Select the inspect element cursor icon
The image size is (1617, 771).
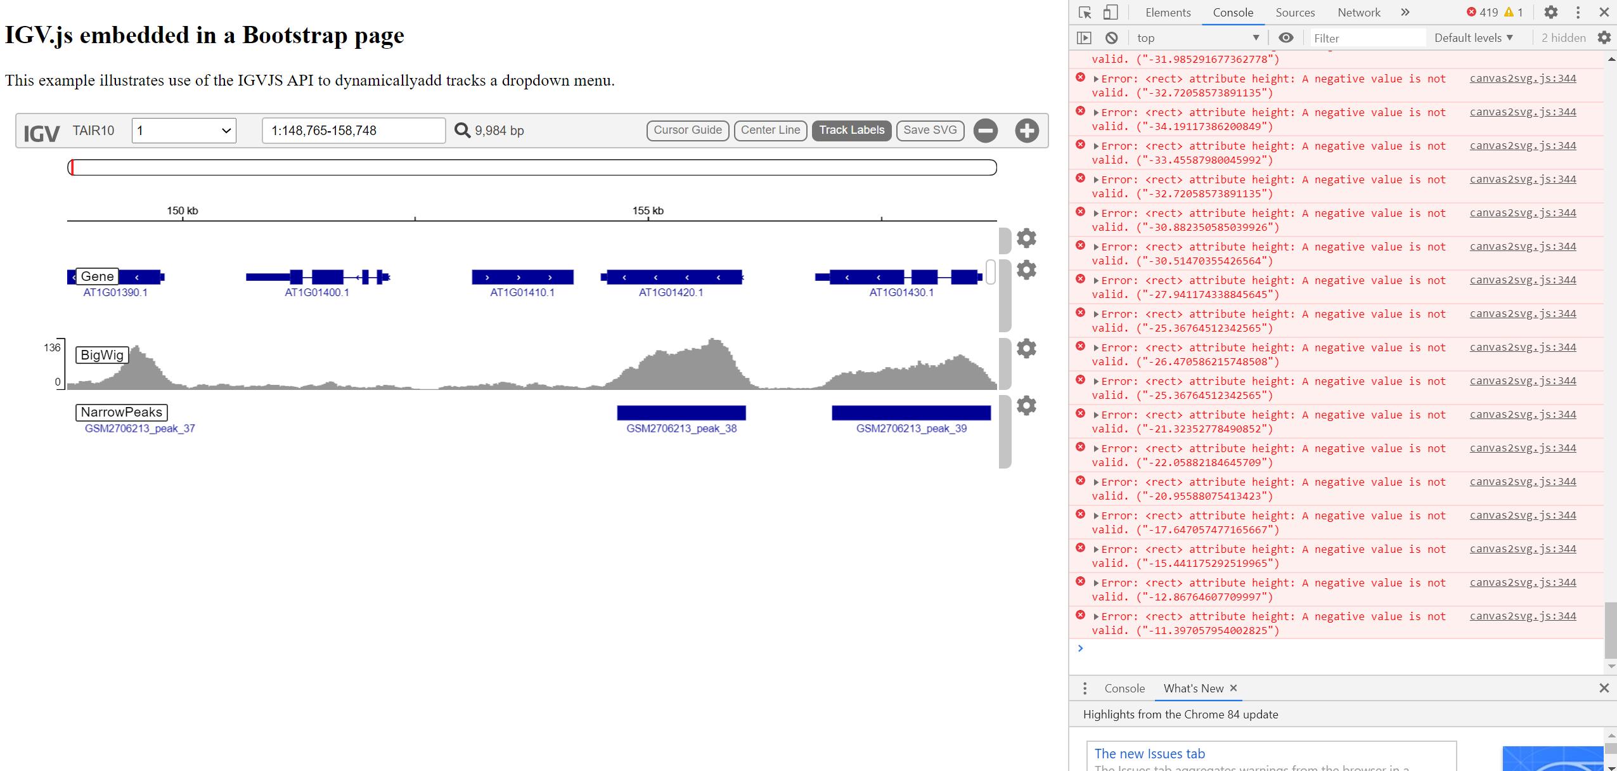(x=1085, y=12)
